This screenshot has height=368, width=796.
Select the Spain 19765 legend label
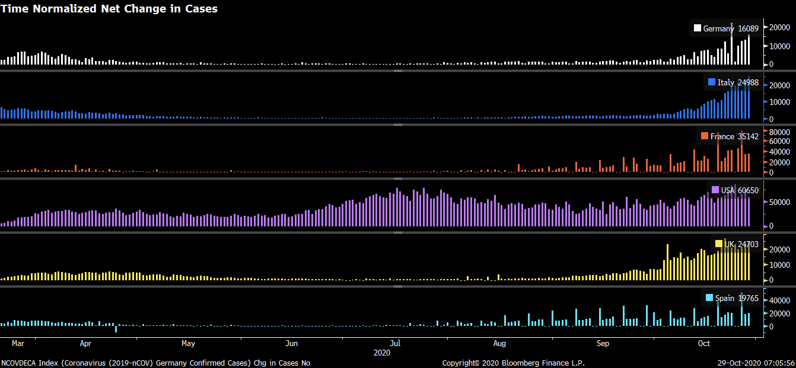(737, 298)
